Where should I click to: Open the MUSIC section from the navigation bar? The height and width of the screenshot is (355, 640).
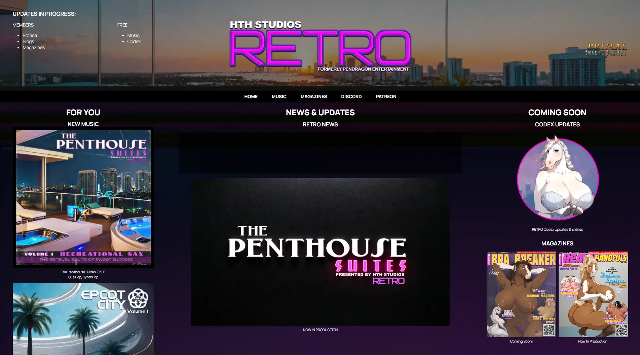coord(279,96)
